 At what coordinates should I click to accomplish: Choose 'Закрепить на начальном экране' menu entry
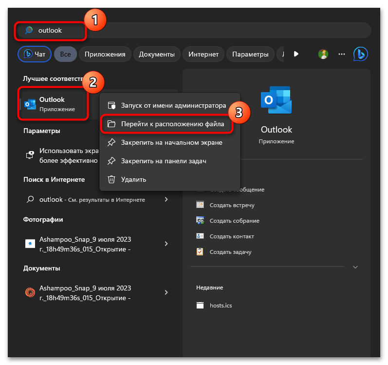coord(170,143)
